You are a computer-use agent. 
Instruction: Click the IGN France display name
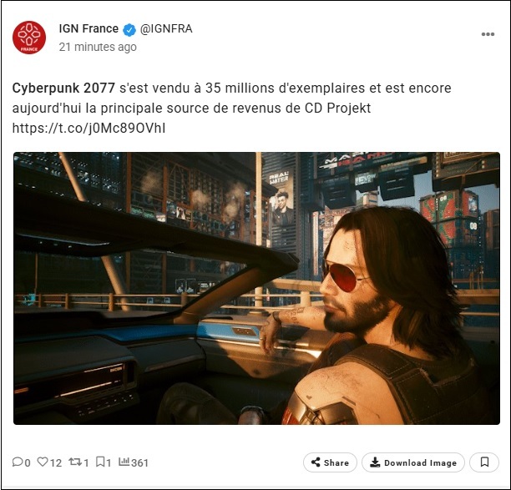point(89,28)
